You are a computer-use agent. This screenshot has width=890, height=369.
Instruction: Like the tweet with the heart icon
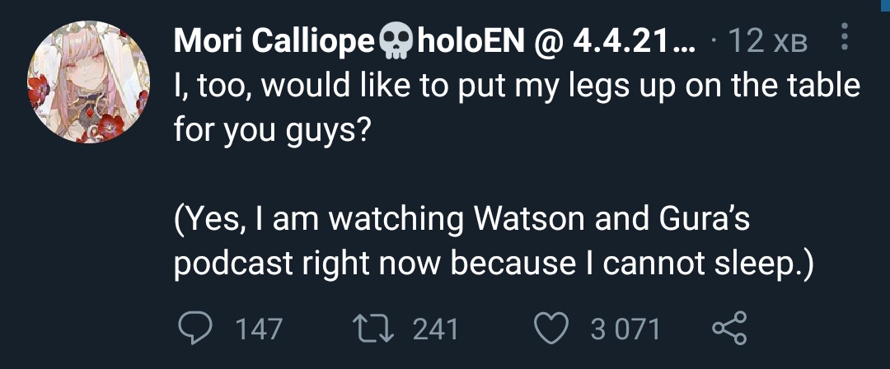click(553, 328)
